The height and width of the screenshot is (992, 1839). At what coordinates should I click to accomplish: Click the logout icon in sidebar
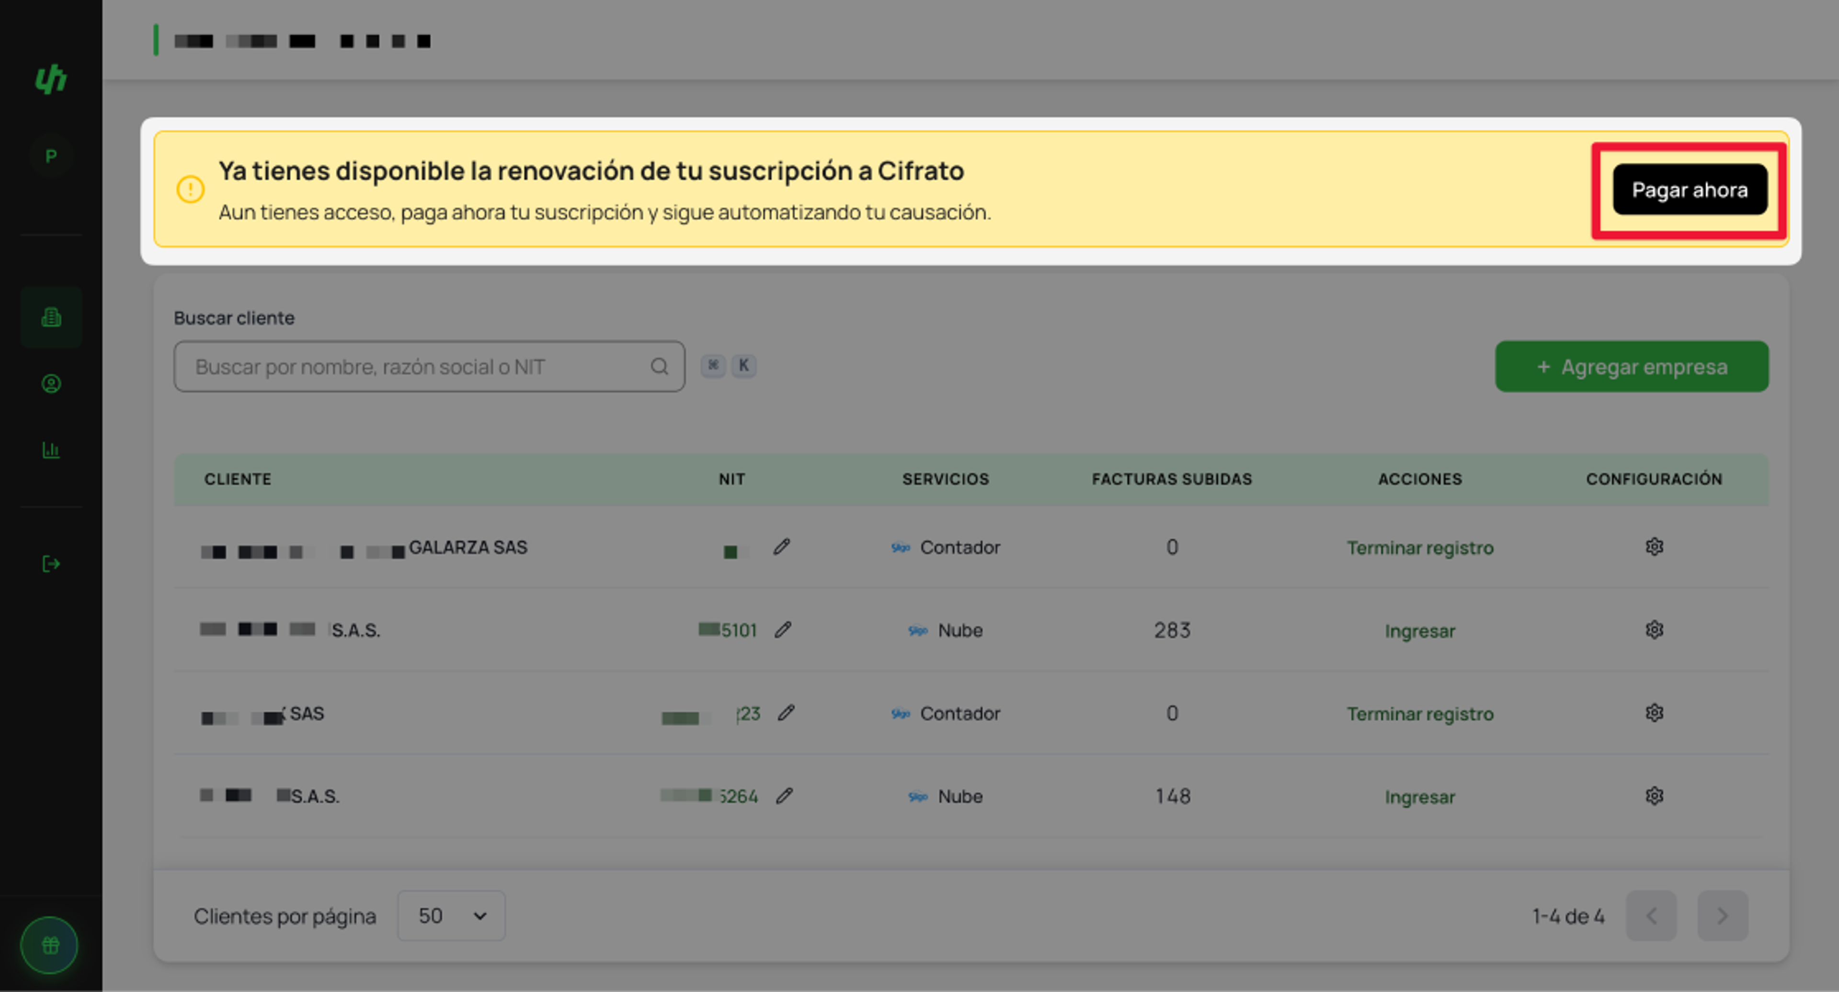[51, 564]
